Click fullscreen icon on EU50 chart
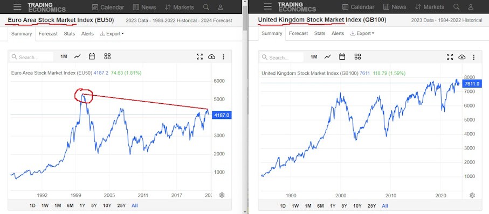The image size is (489, 214). 199,56
